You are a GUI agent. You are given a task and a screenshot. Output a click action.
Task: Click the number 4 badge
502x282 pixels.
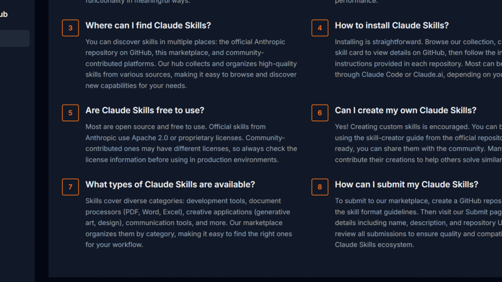(320, 28)
